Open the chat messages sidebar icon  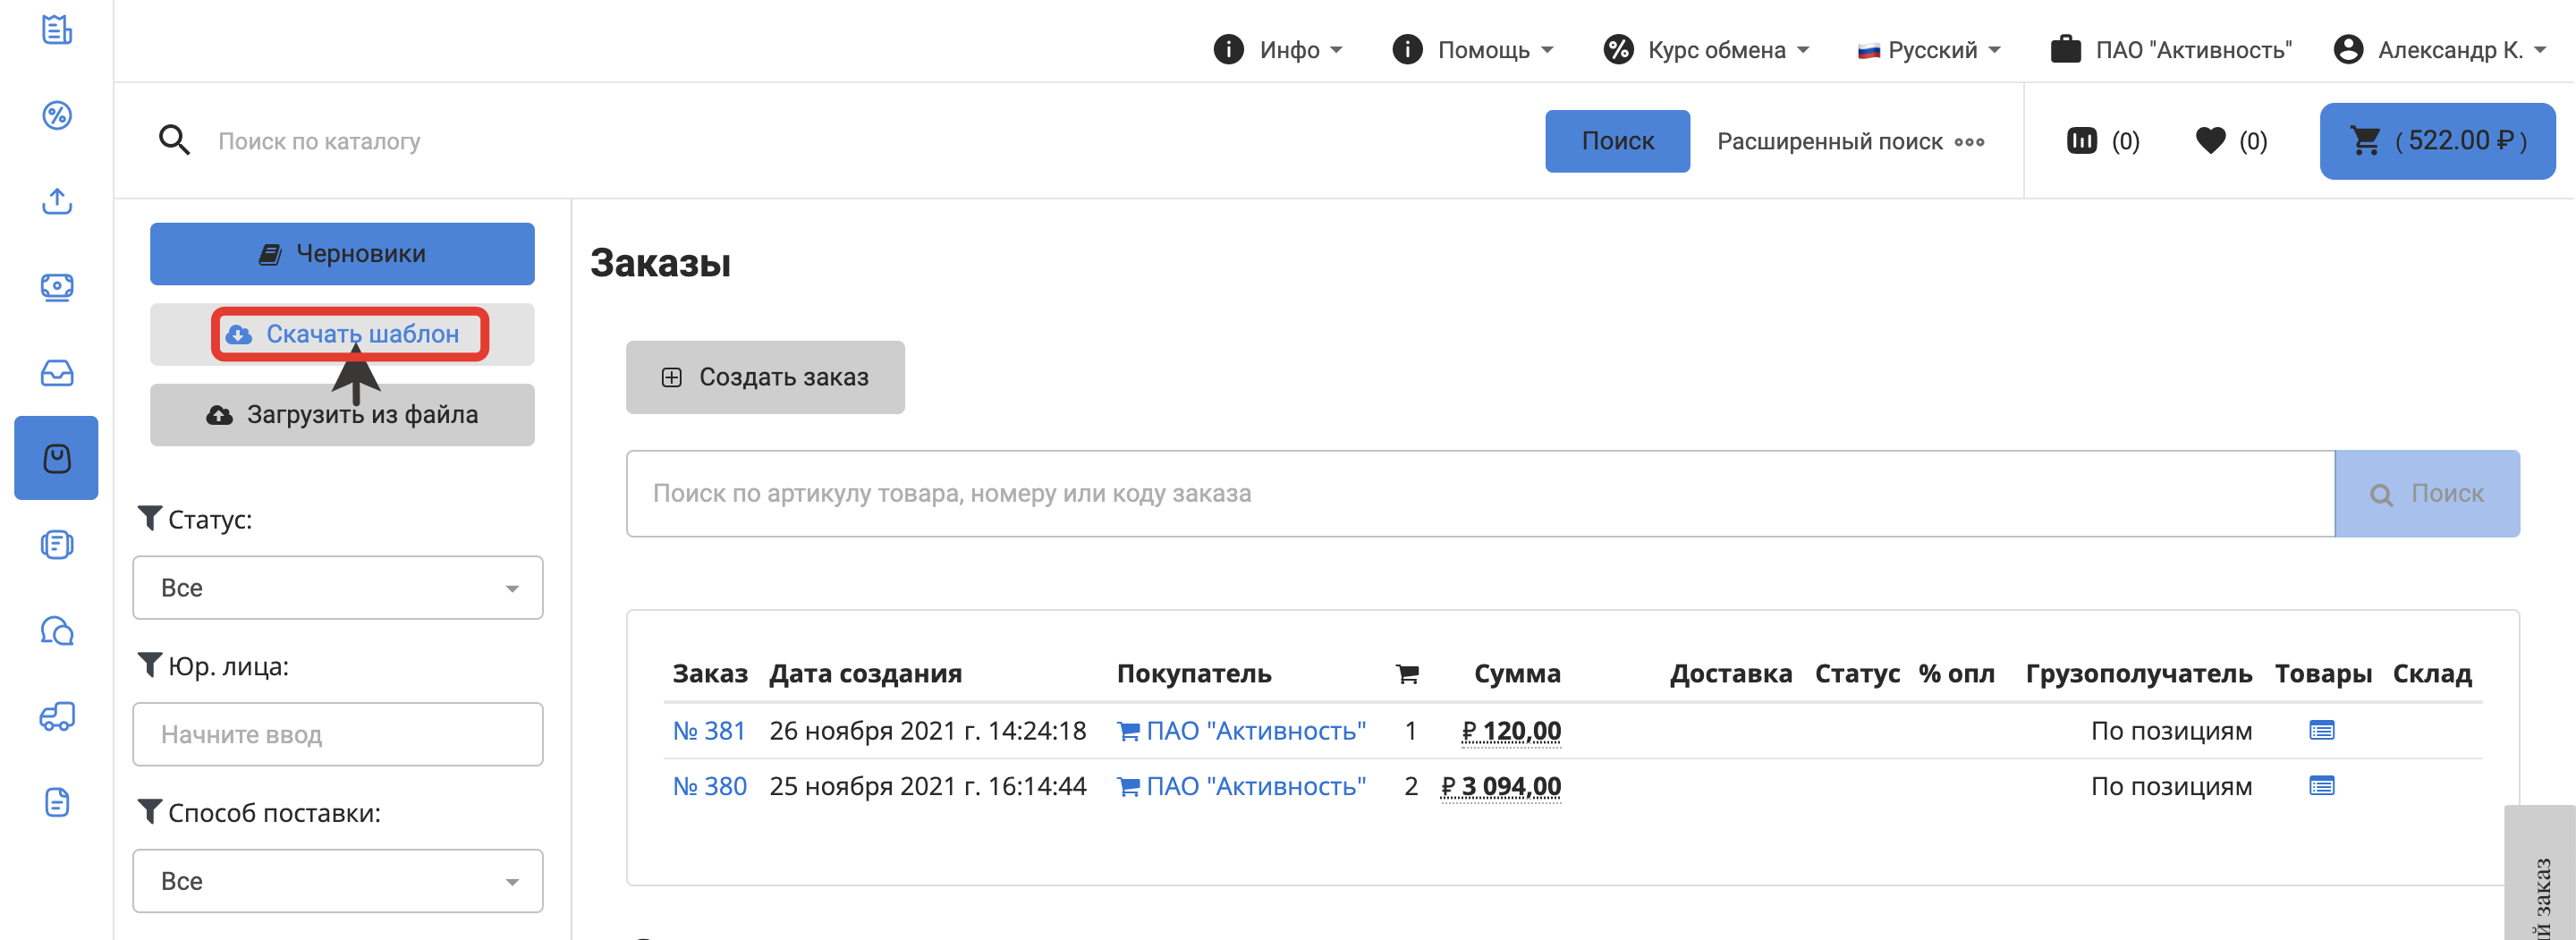57,631
